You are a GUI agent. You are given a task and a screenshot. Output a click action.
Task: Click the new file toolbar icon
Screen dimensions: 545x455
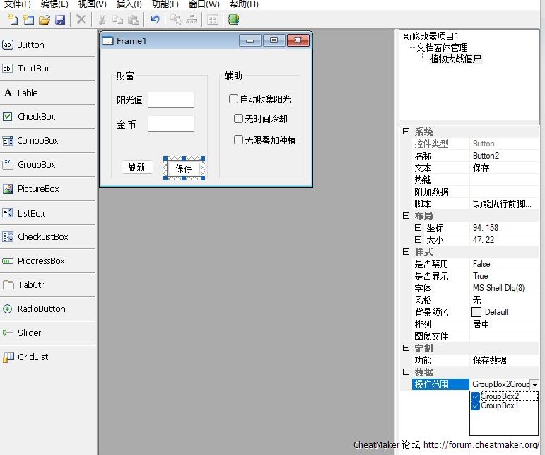click(12, 20)
